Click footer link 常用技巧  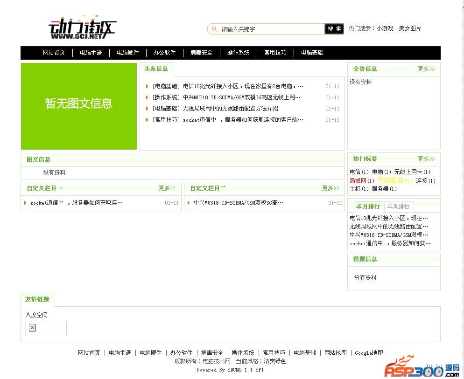(x=274, y=353)
